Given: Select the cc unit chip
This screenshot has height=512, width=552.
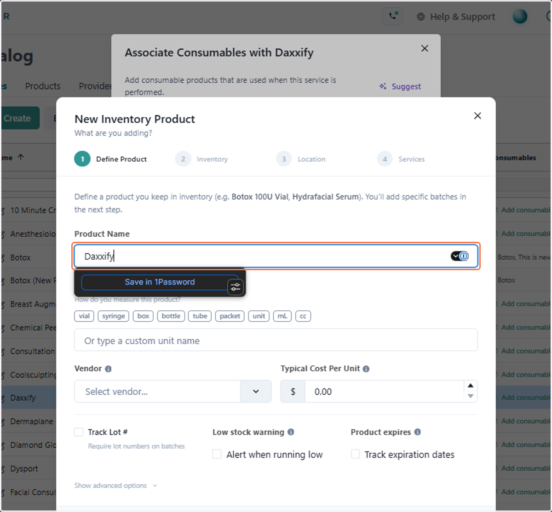Looking at the screenshot, I should (303, 316).
